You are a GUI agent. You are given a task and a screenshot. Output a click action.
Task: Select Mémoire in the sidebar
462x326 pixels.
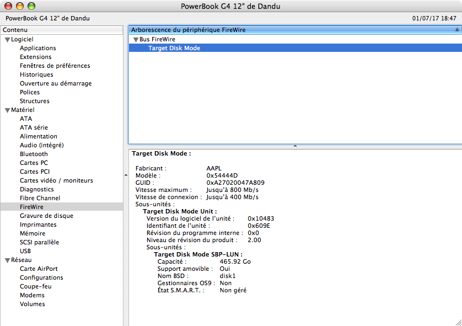(33, 233)
